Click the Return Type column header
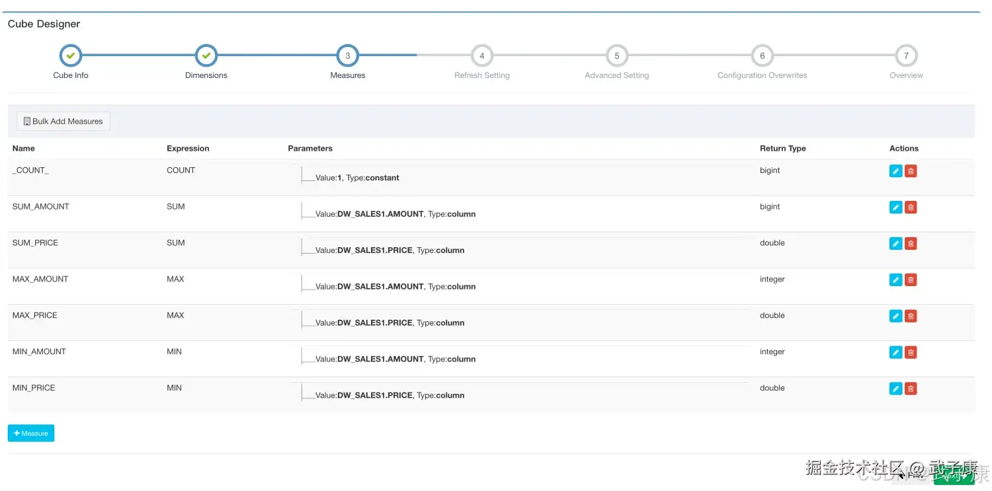Viewport: 992px width, 491px height. pyautogui.click(x=783, y=149)
